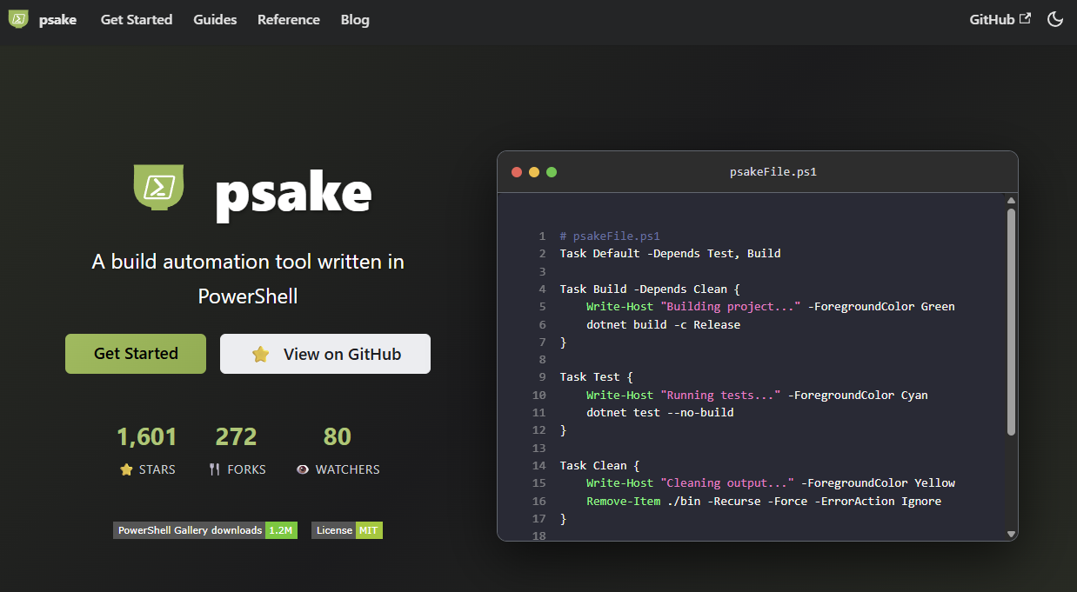Click the "# psakeFile.ps1" comment line

click(x=610, y=236)
